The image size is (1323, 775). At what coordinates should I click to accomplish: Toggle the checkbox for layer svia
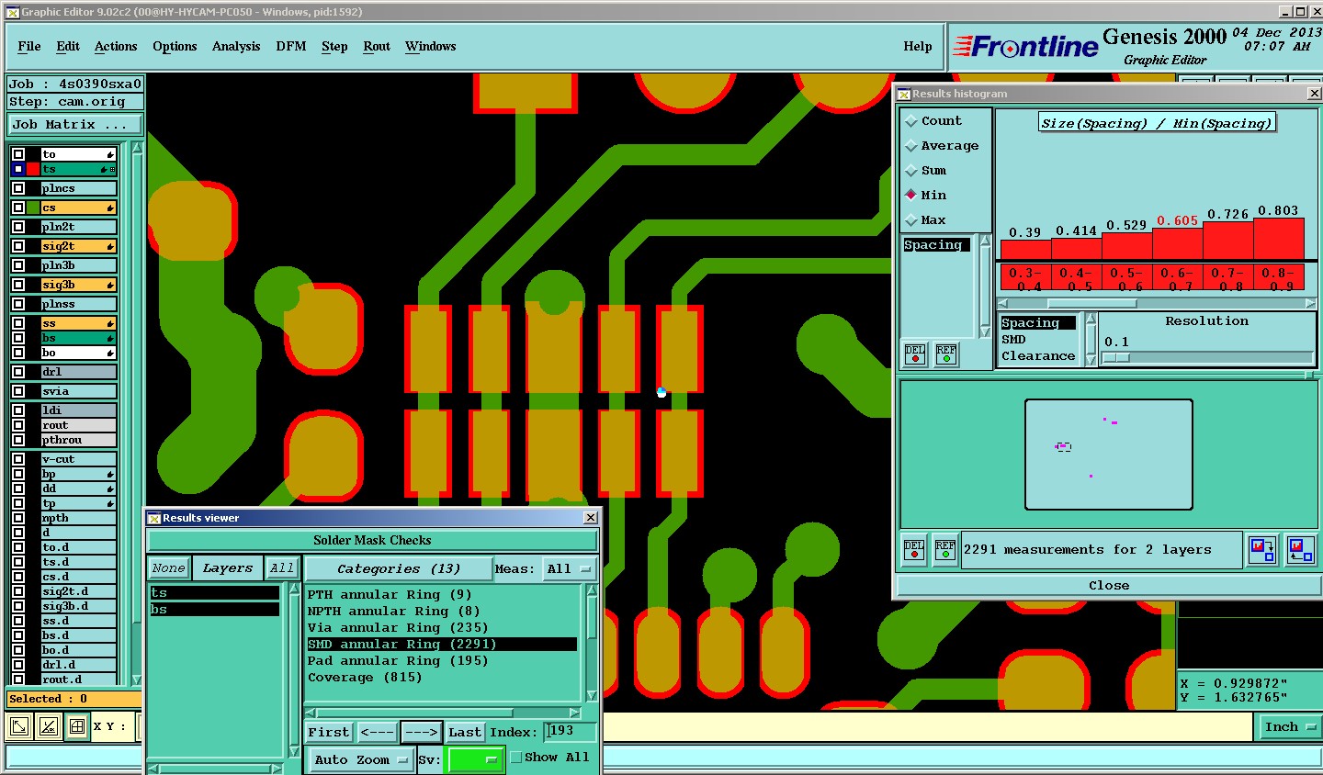tap(18, 391)
